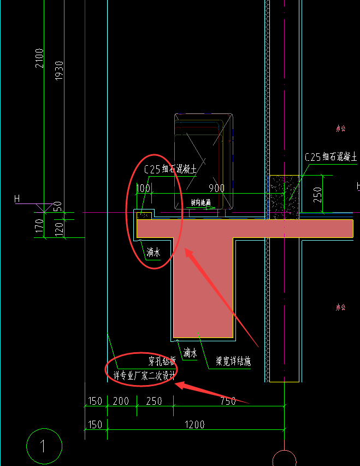Select the detail number 1 circle

pyautogui.click(x=44, y=446)
